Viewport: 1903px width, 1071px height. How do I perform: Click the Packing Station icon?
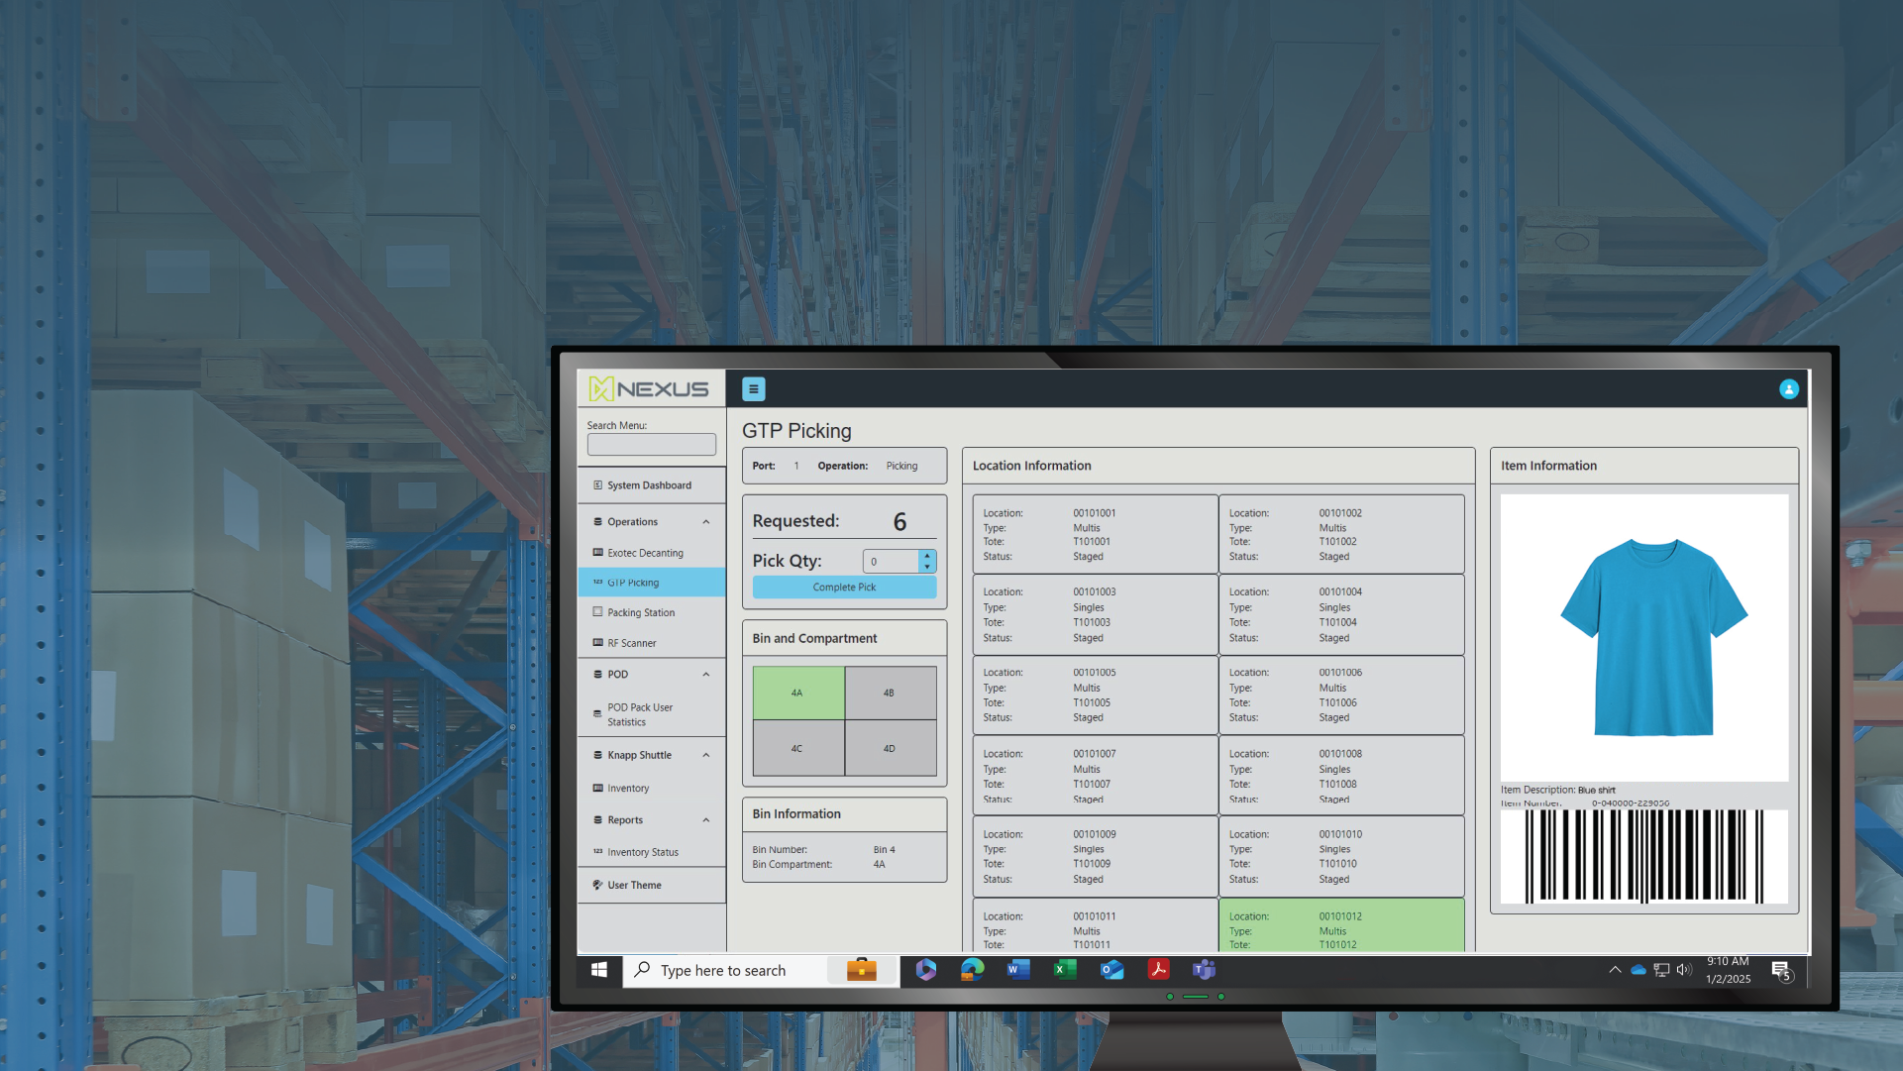pos(598,612)
